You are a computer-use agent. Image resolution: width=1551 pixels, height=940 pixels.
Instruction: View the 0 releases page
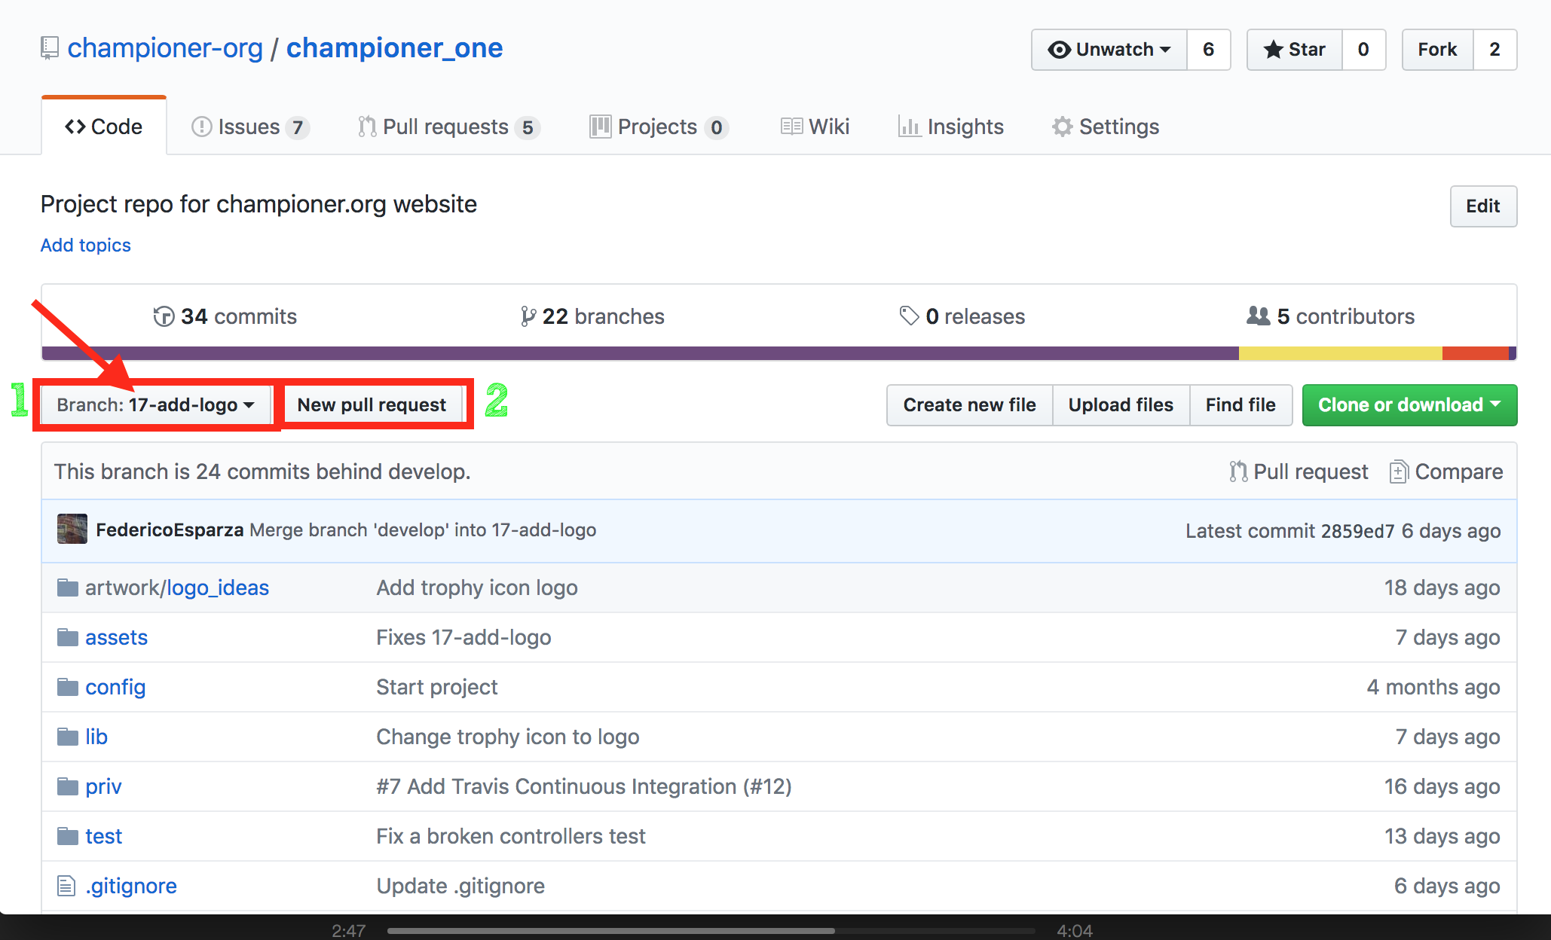coord(962,316)
